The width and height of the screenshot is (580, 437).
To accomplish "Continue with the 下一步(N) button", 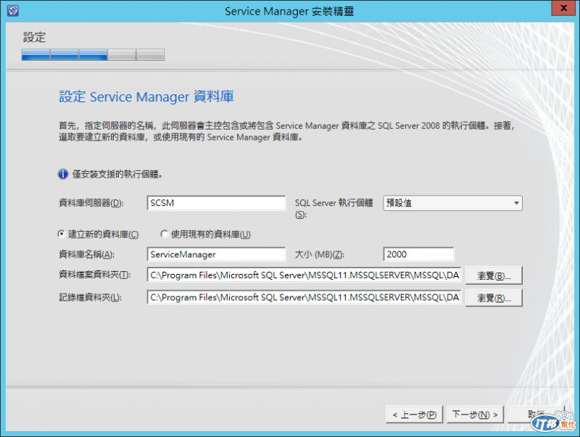I will (475, 415).
